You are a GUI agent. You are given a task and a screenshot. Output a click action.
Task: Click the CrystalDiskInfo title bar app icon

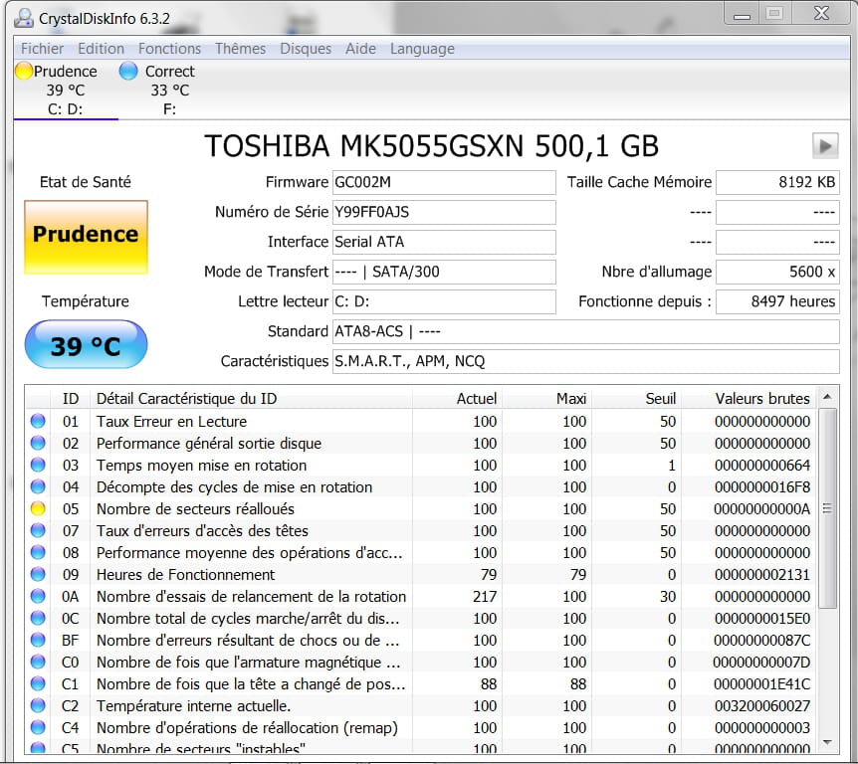click(x=24, y=17)
